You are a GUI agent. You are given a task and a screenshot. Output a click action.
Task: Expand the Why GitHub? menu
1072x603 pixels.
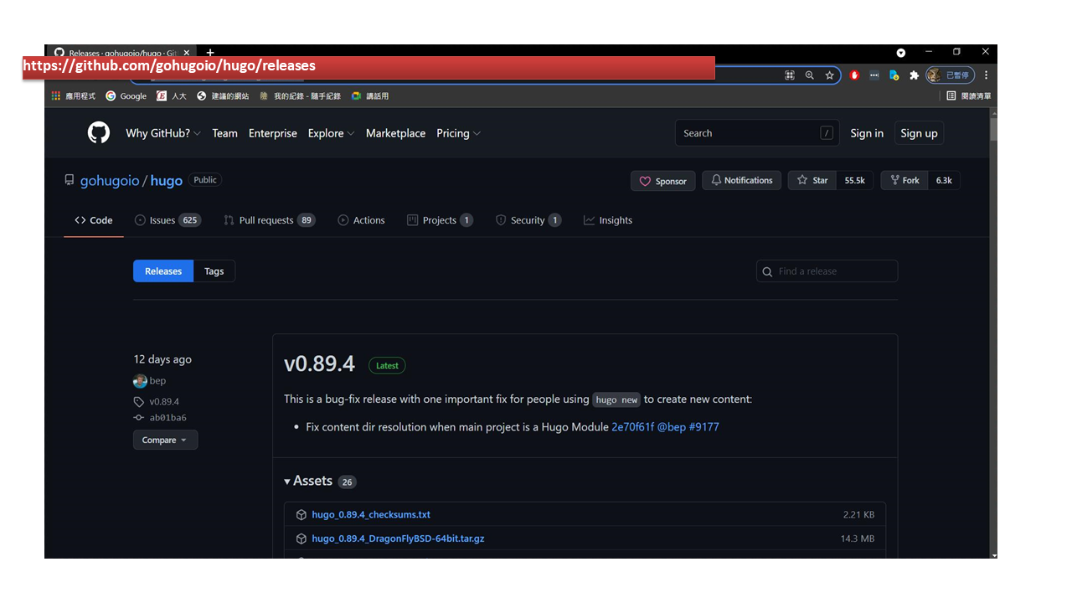[163, 133]
